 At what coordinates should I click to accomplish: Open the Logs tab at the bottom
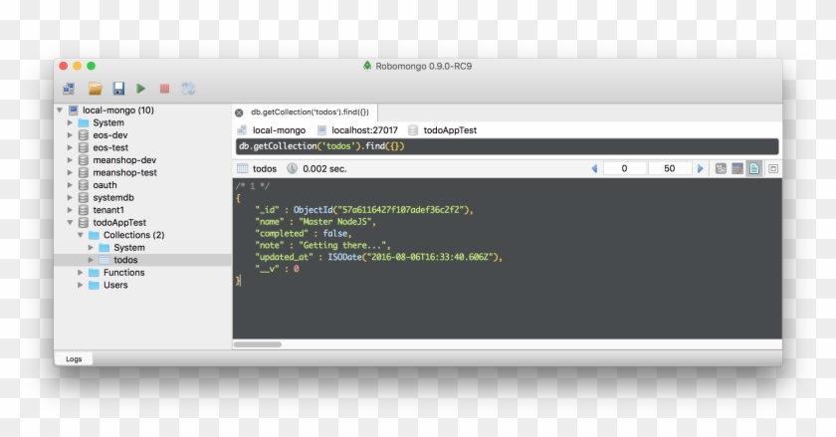(x=74, y=358)
